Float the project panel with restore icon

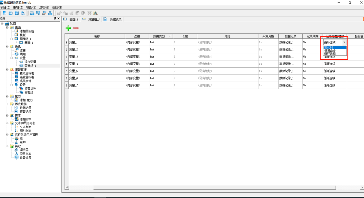coord(55,19)
